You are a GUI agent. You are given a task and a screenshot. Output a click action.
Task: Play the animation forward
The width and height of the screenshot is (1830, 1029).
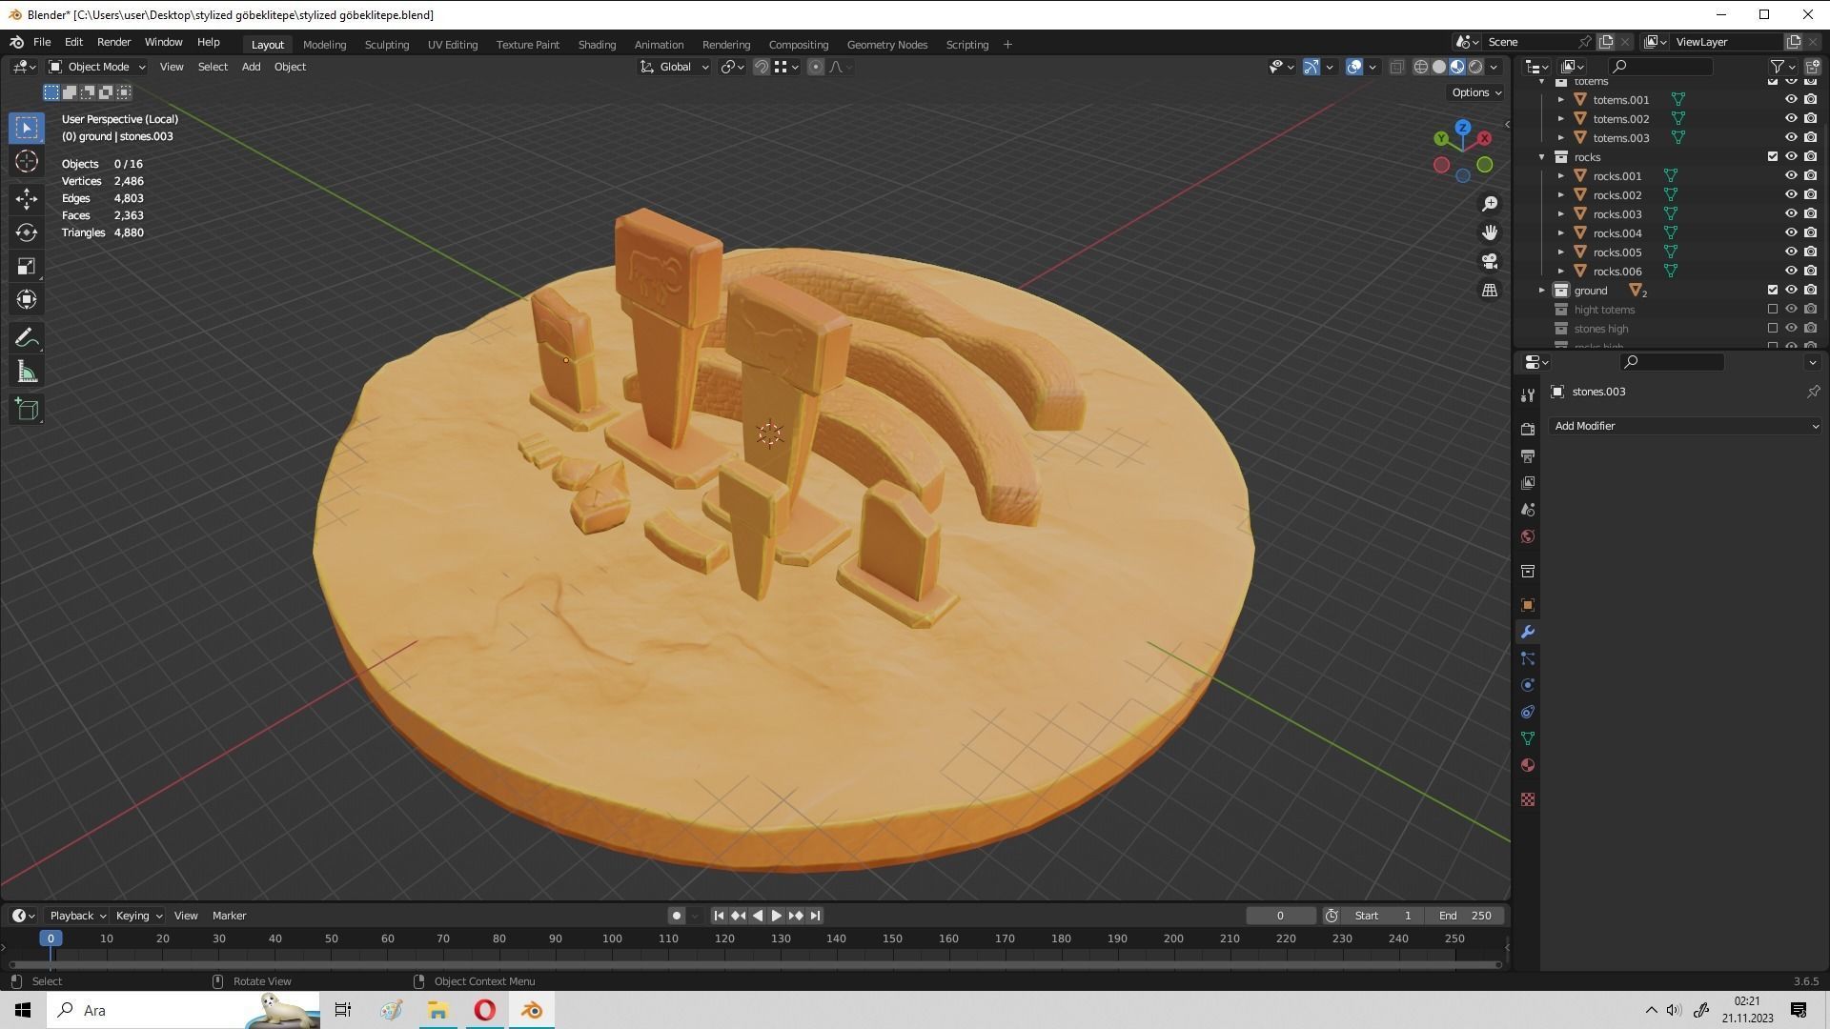(777, 916)
